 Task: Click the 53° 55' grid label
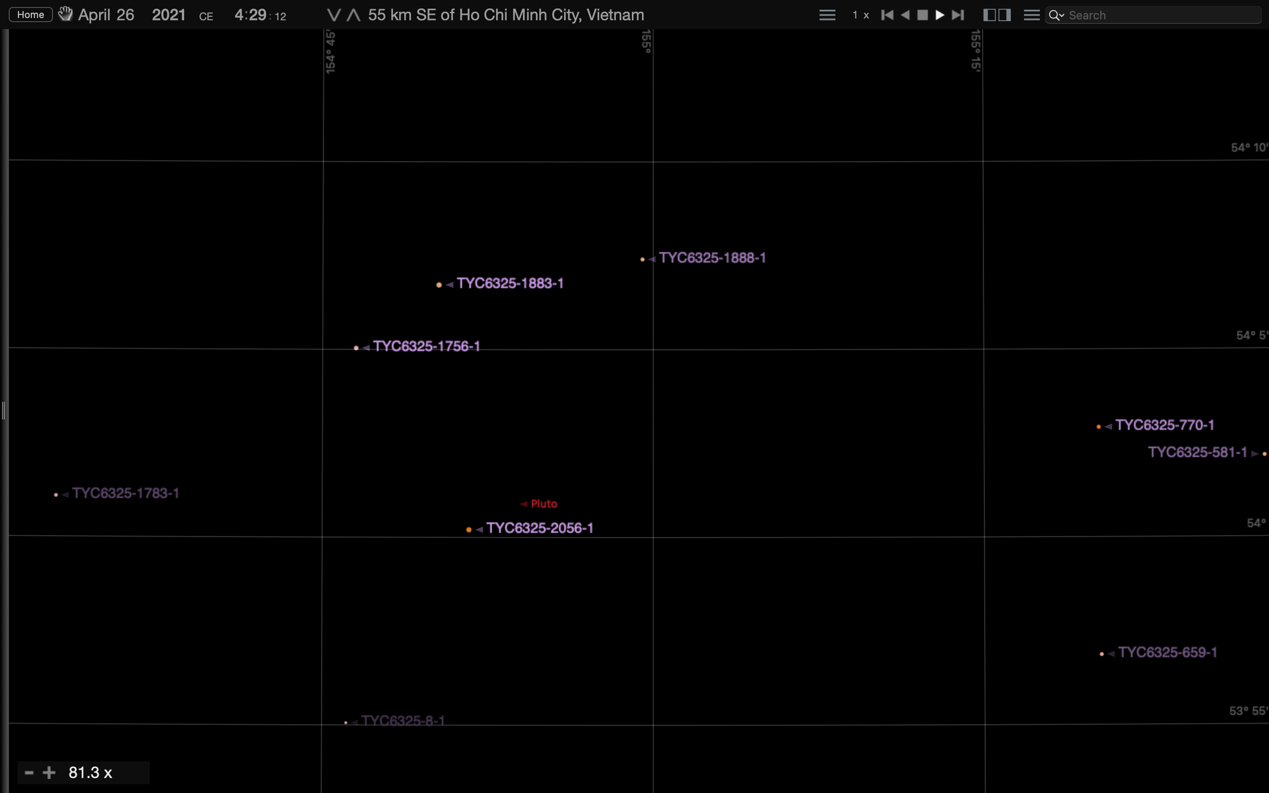pos(1249,711)
